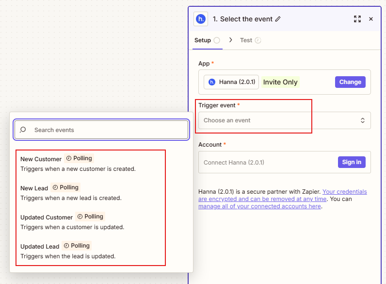Open the Choose an event dropdown

[284, 120]
